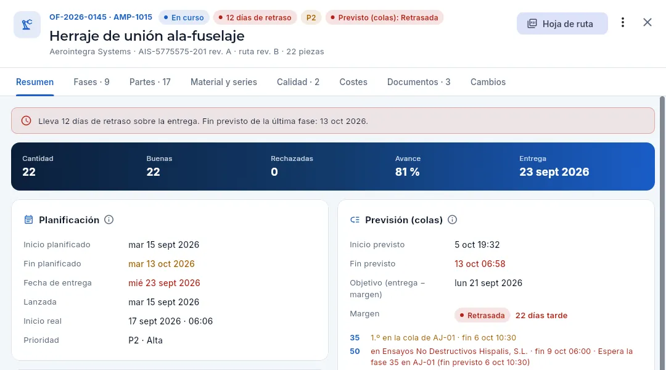The width and height of the screenshot is (666, 370).
Task: Select the title Herraje de unión ala-fuselaje
Action: 147,36
